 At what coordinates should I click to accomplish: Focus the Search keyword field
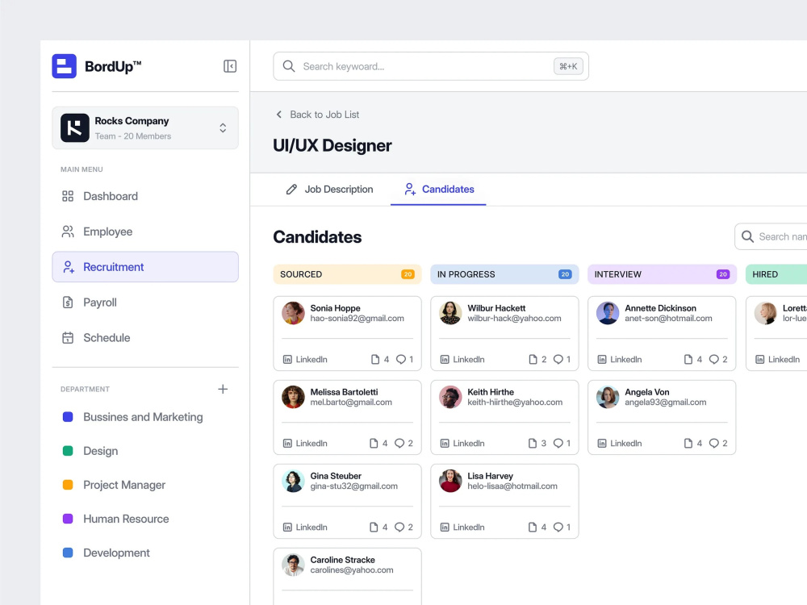pyautogui.click(x=431, y=66)
